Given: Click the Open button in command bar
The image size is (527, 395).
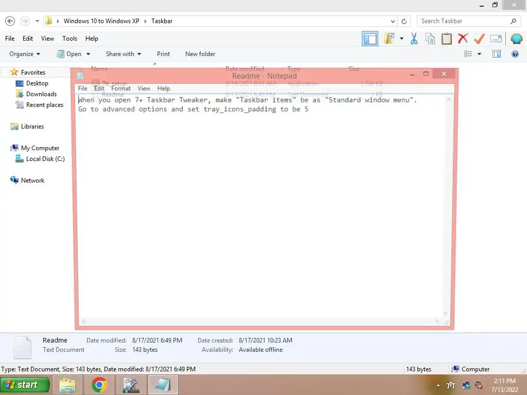Looking at the screenshot, I should (69, 54).
